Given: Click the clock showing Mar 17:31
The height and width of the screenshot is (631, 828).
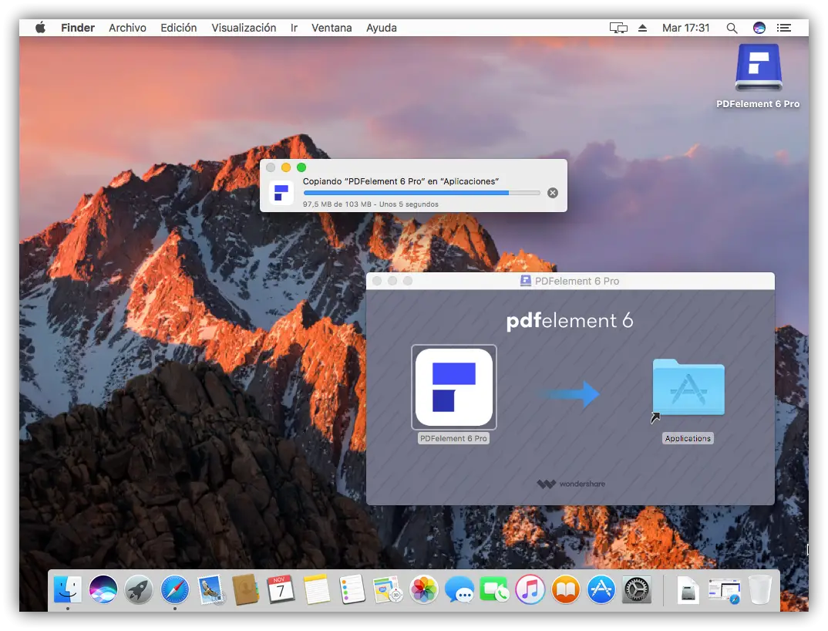Looking at the screenshot, I should [x=685, y=28].
